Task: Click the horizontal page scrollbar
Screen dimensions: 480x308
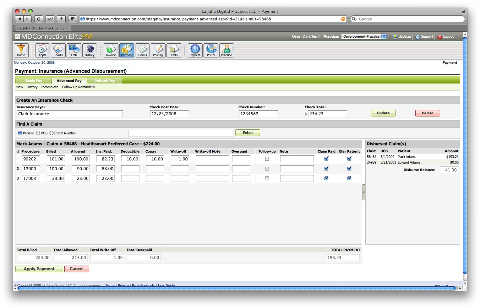Action: [237, 288]
